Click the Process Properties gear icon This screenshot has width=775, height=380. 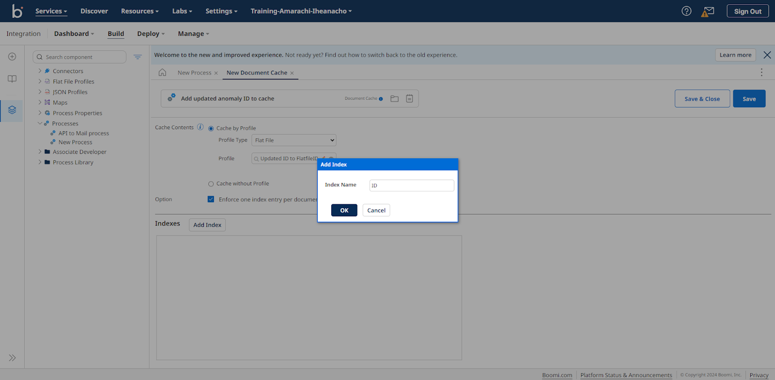(x=47, y=113)
